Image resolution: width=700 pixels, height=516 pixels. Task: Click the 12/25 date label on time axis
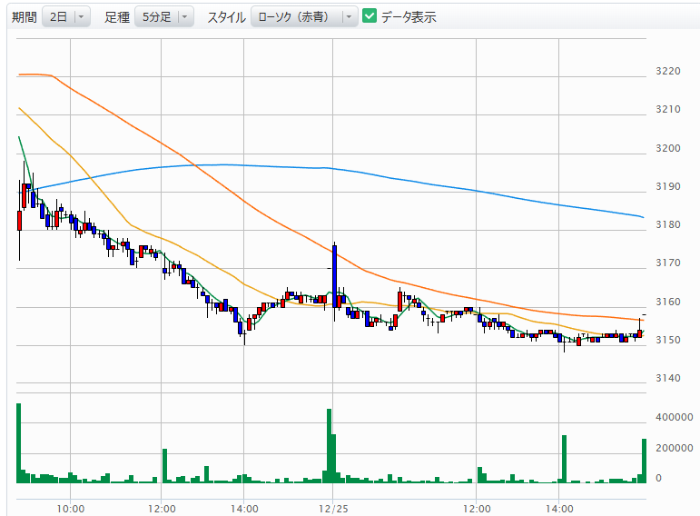pyautogui.click(x=333, y=507)
